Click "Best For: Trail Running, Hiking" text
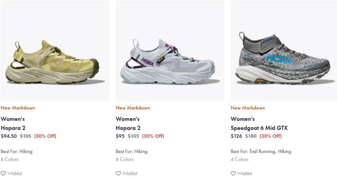Image resolution: width=337 pixels, height=177 pixels. tap(261, 151)
